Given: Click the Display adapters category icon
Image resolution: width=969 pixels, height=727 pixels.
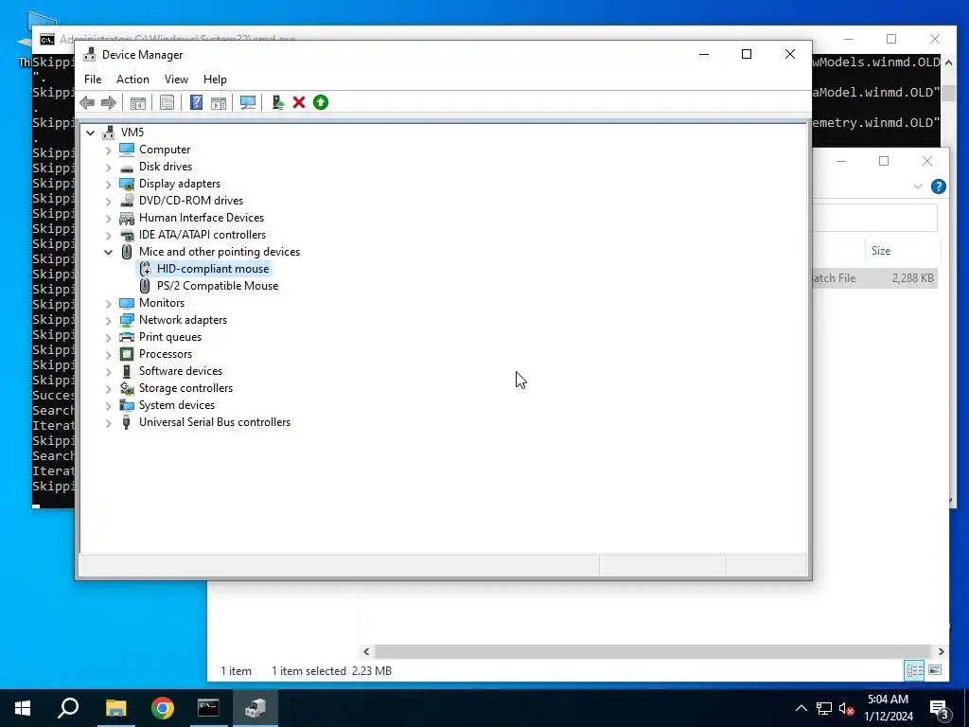Looking at the screenshot, I should coord(127,184).
